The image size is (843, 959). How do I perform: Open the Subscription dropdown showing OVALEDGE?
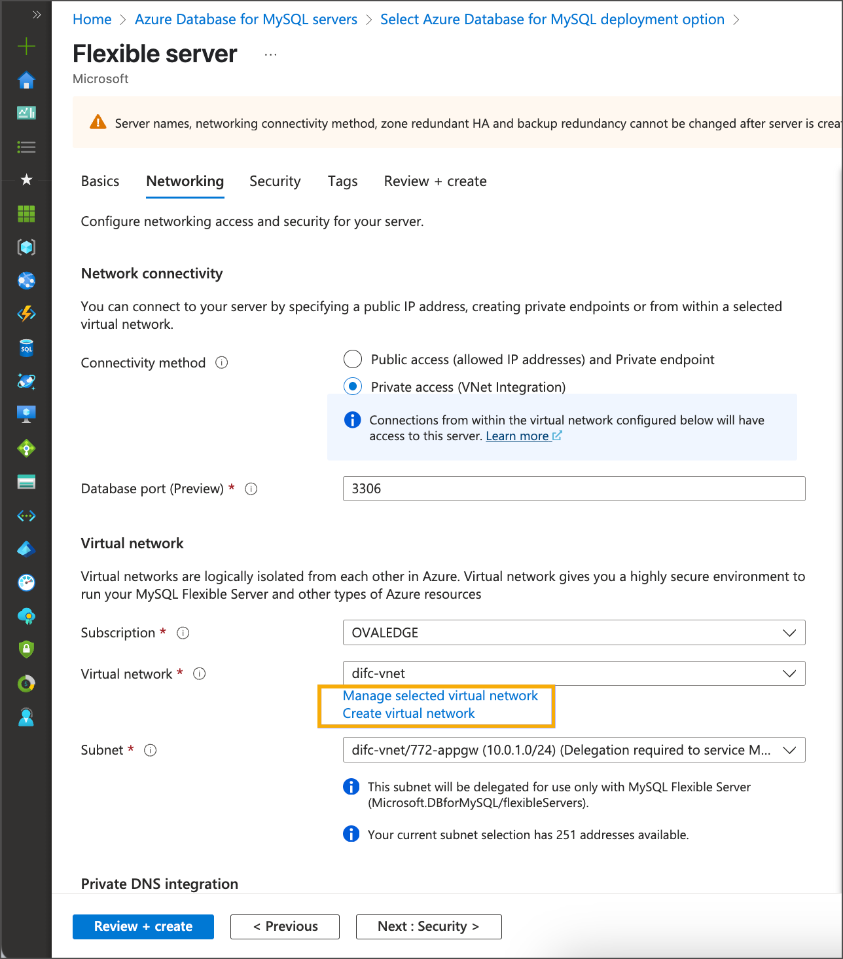(573, 633)
